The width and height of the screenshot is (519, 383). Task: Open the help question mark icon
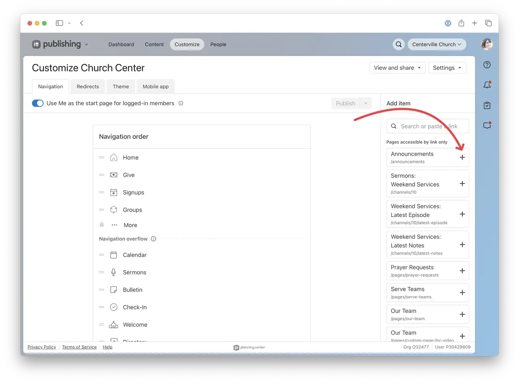click(487, 65)
